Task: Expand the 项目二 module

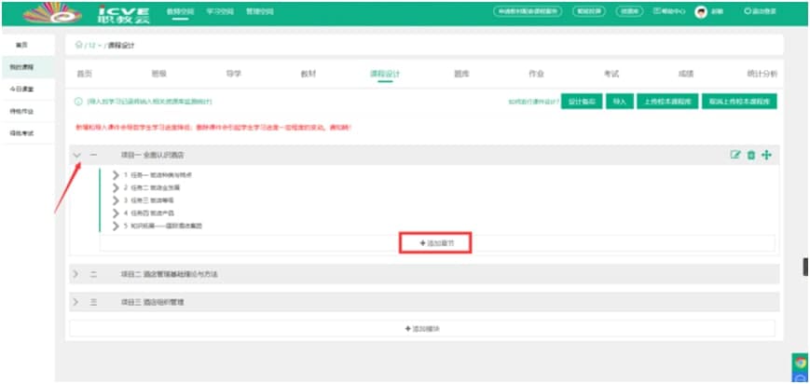Action: (76, 274)
